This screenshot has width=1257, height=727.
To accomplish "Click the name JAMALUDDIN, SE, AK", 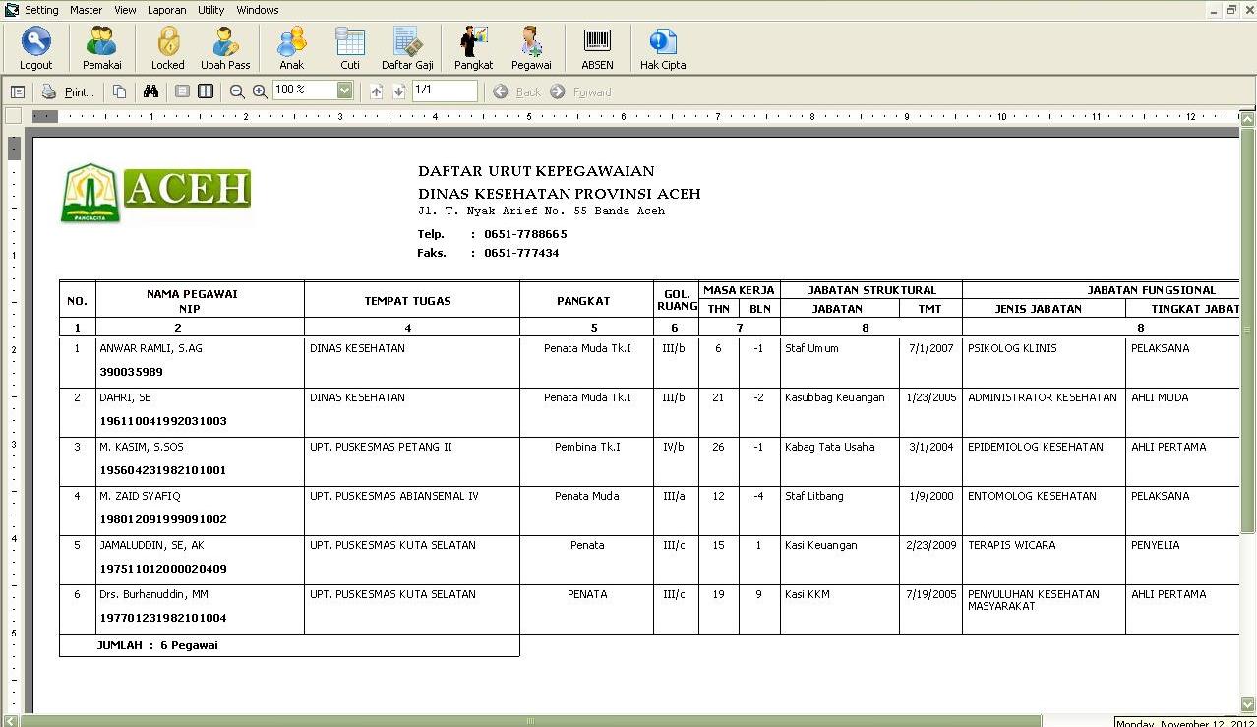I will pos(150,545).
